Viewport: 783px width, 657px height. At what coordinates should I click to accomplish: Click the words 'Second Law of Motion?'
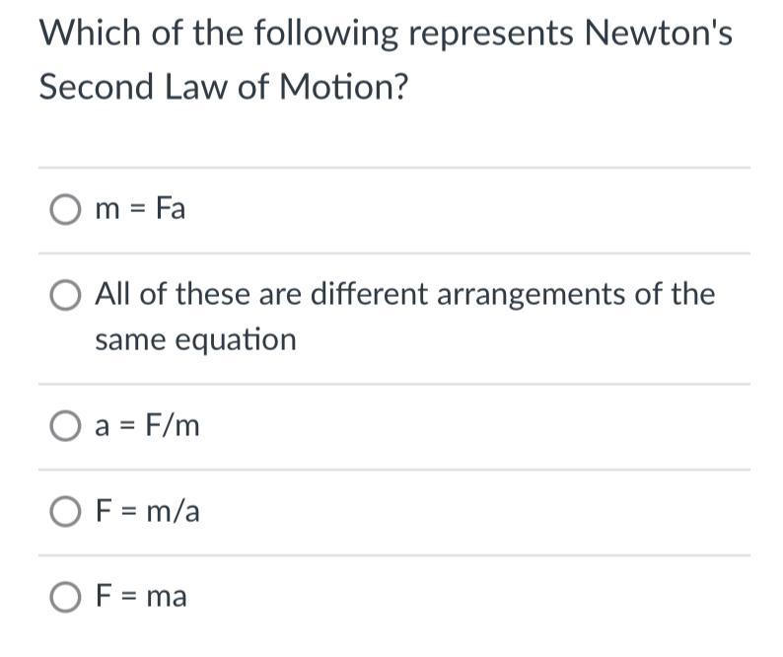[x=224, y=87]
